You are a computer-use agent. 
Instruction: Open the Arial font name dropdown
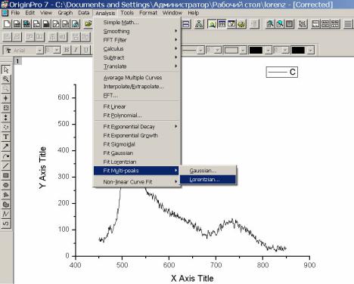39,51
